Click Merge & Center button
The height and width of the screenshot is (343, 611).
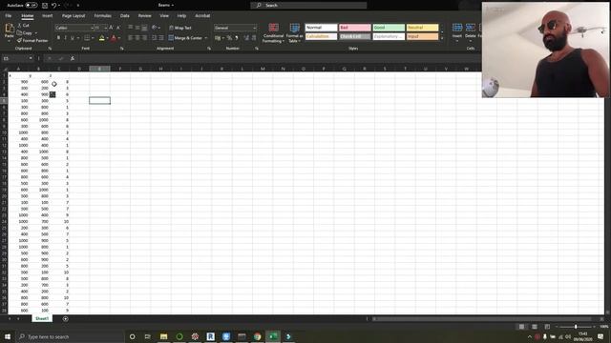(x=185, y=38)
